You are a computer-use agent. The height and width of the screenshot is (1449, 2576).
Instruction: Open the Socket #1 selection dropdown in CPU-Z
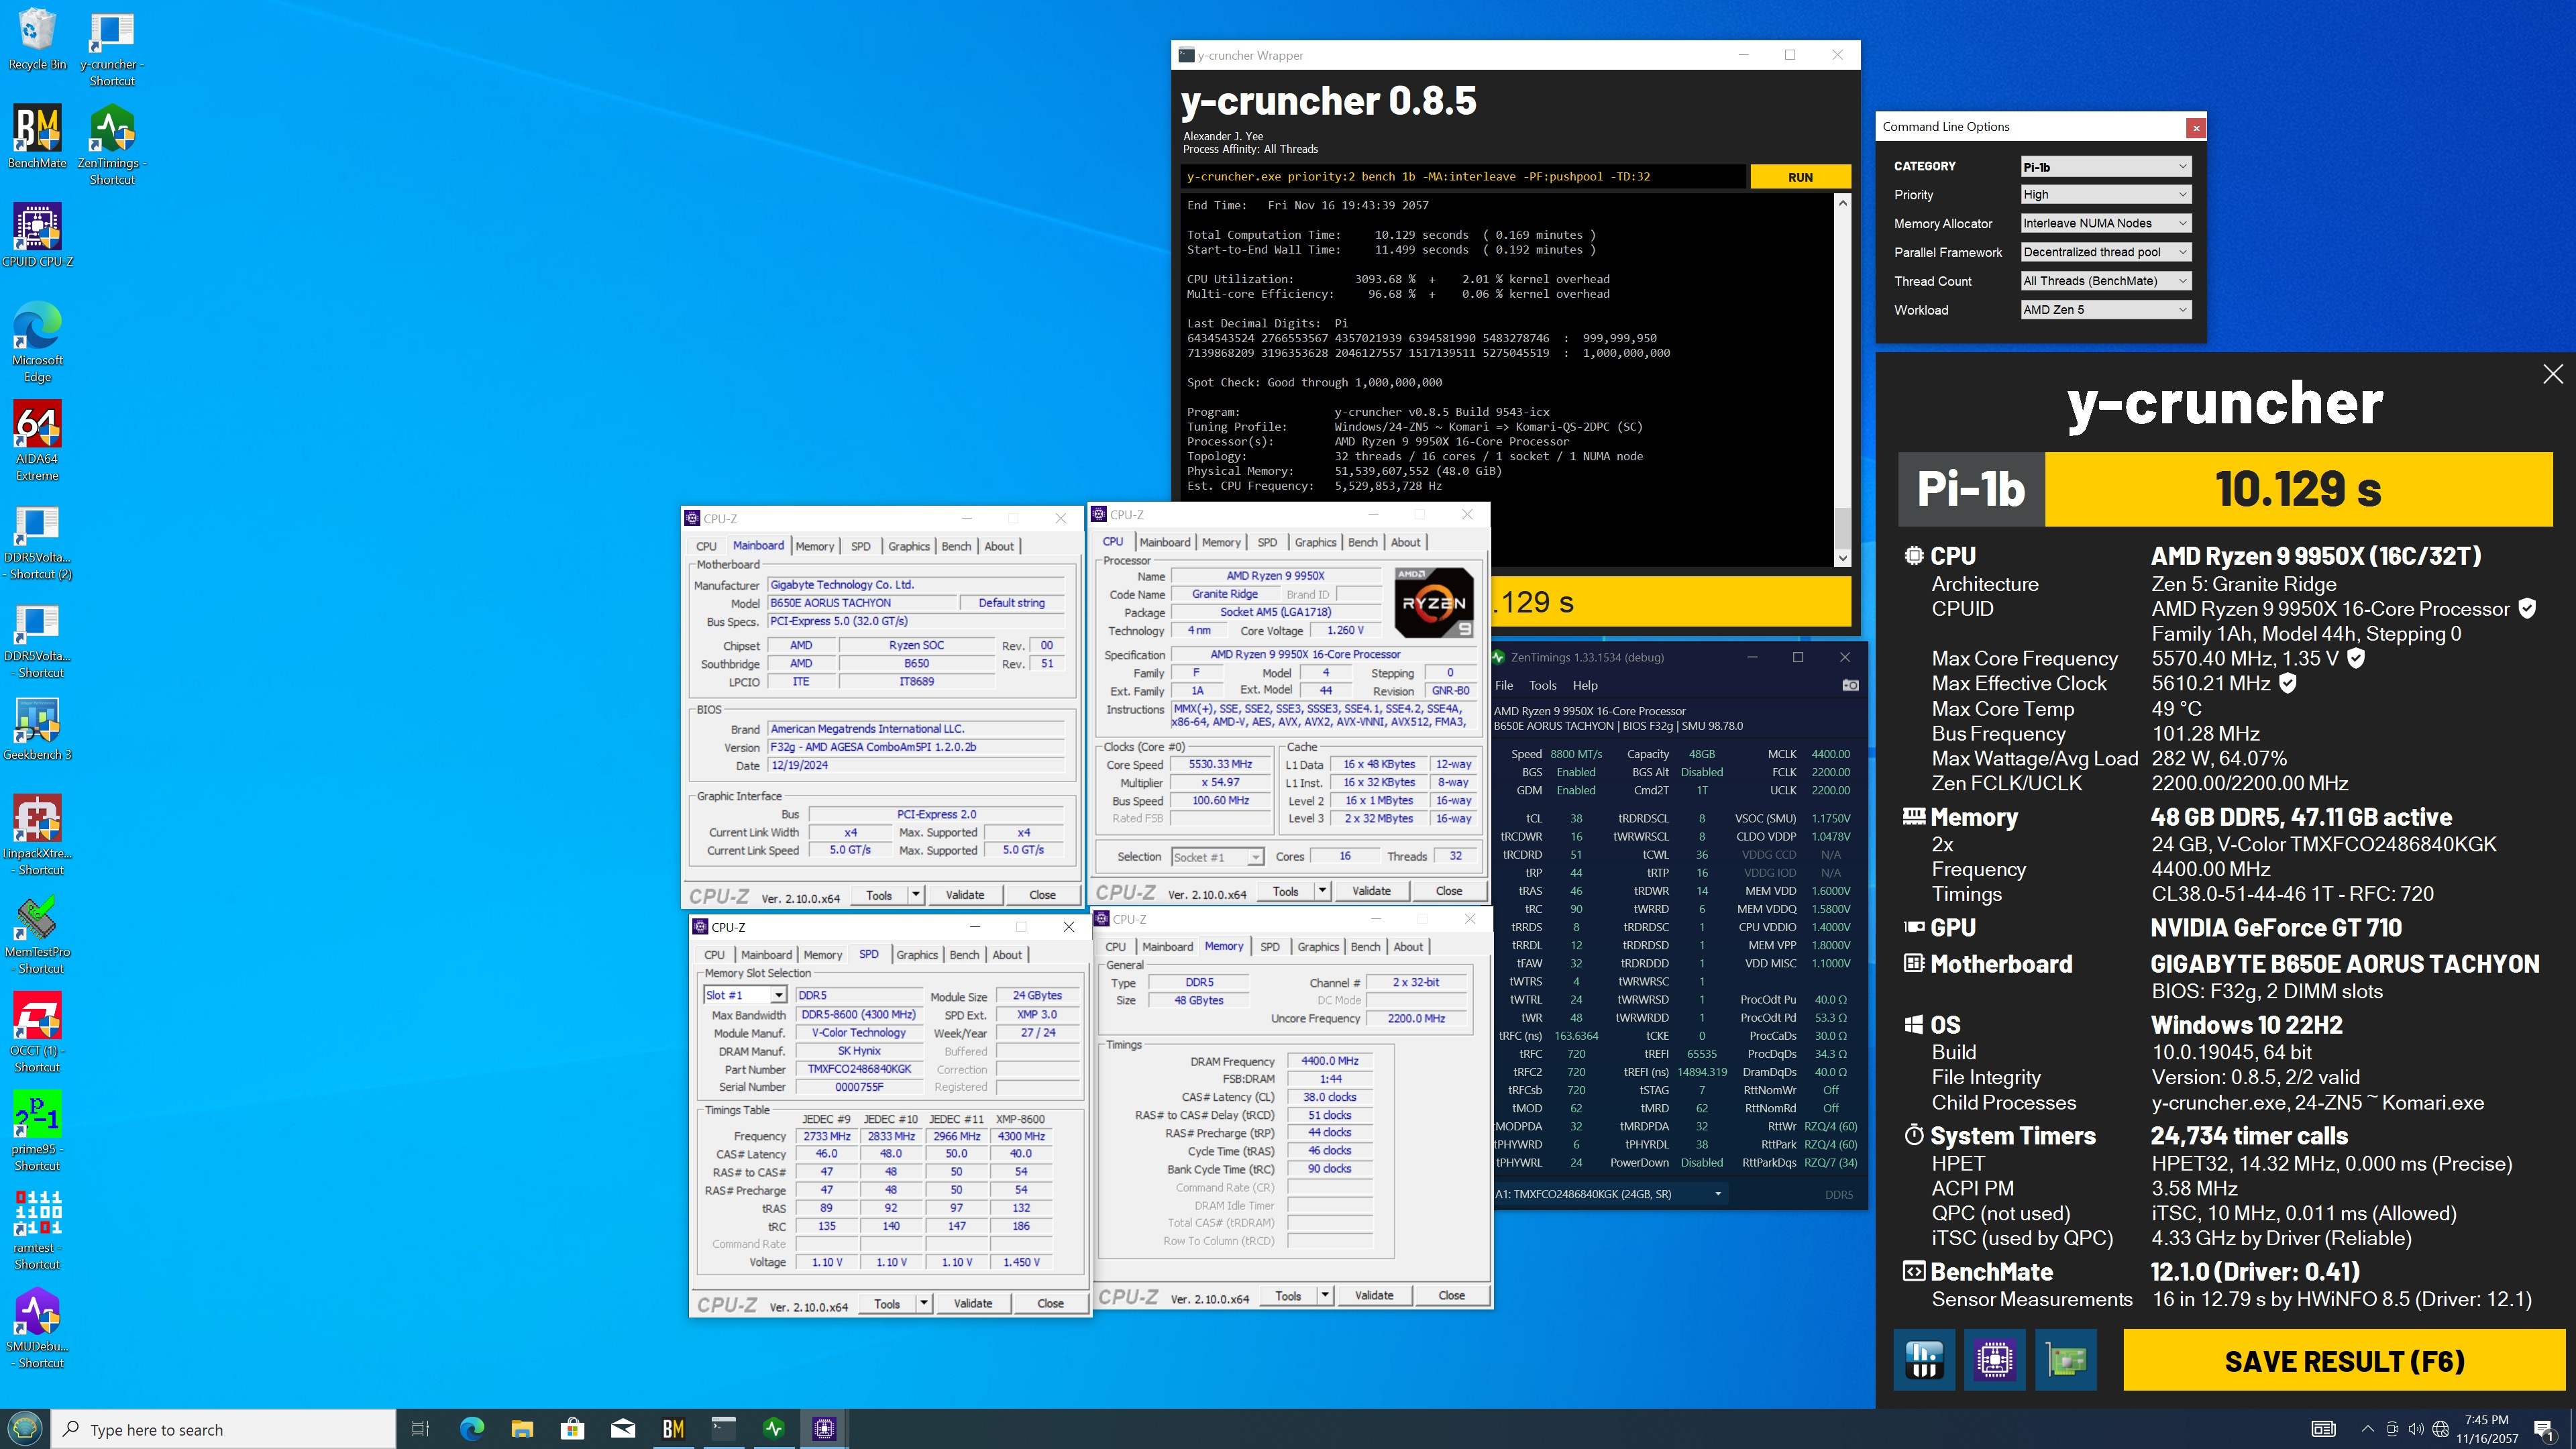1218,857
